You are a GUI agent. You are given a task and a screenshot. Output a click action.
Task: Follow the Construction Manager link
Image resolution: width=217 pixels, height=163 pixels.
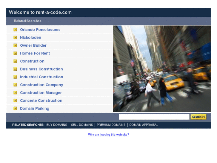[41, 93]
